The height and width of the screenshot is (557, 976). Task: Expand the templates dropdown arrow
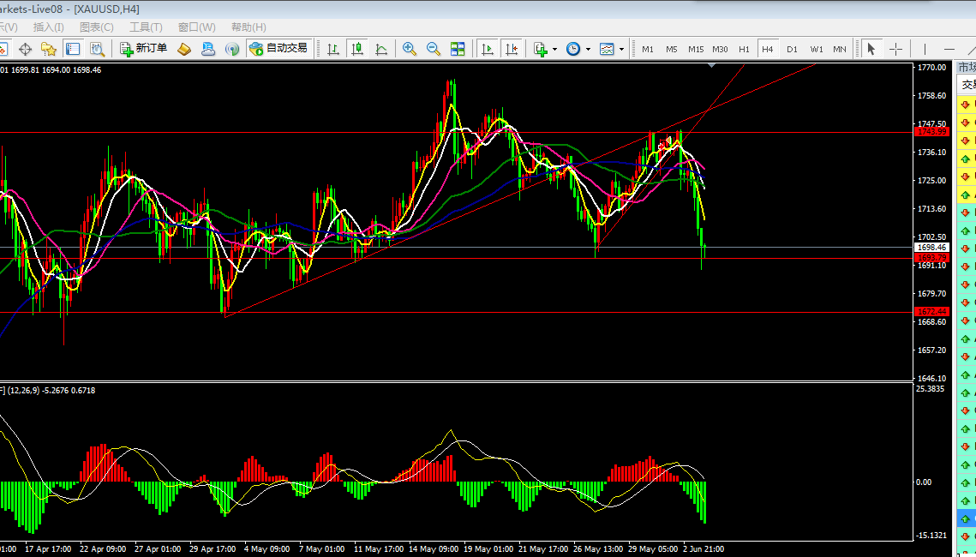pyautogui.click(x=621, y=49)
